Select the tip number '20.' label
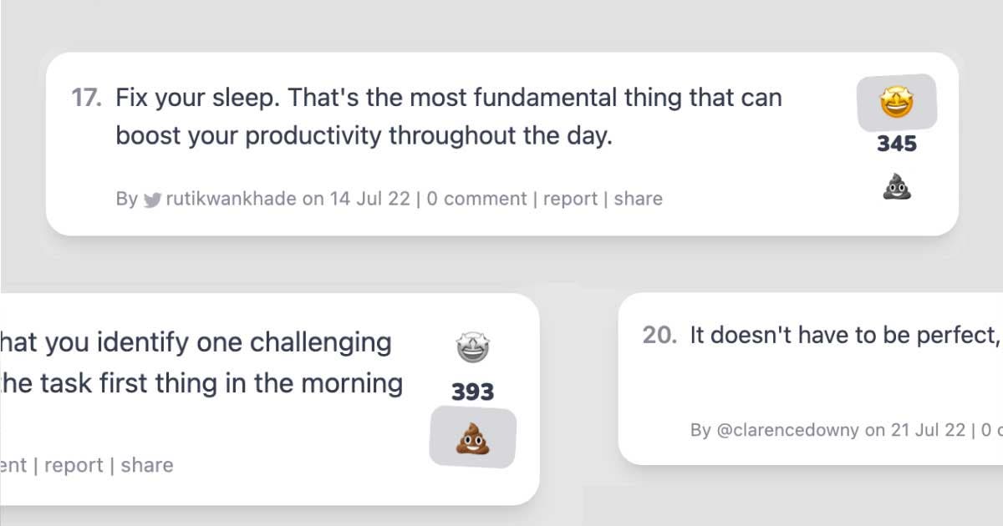Image resolution: width=1003 pixels, height=526 pixels. [x=659, y=336]
